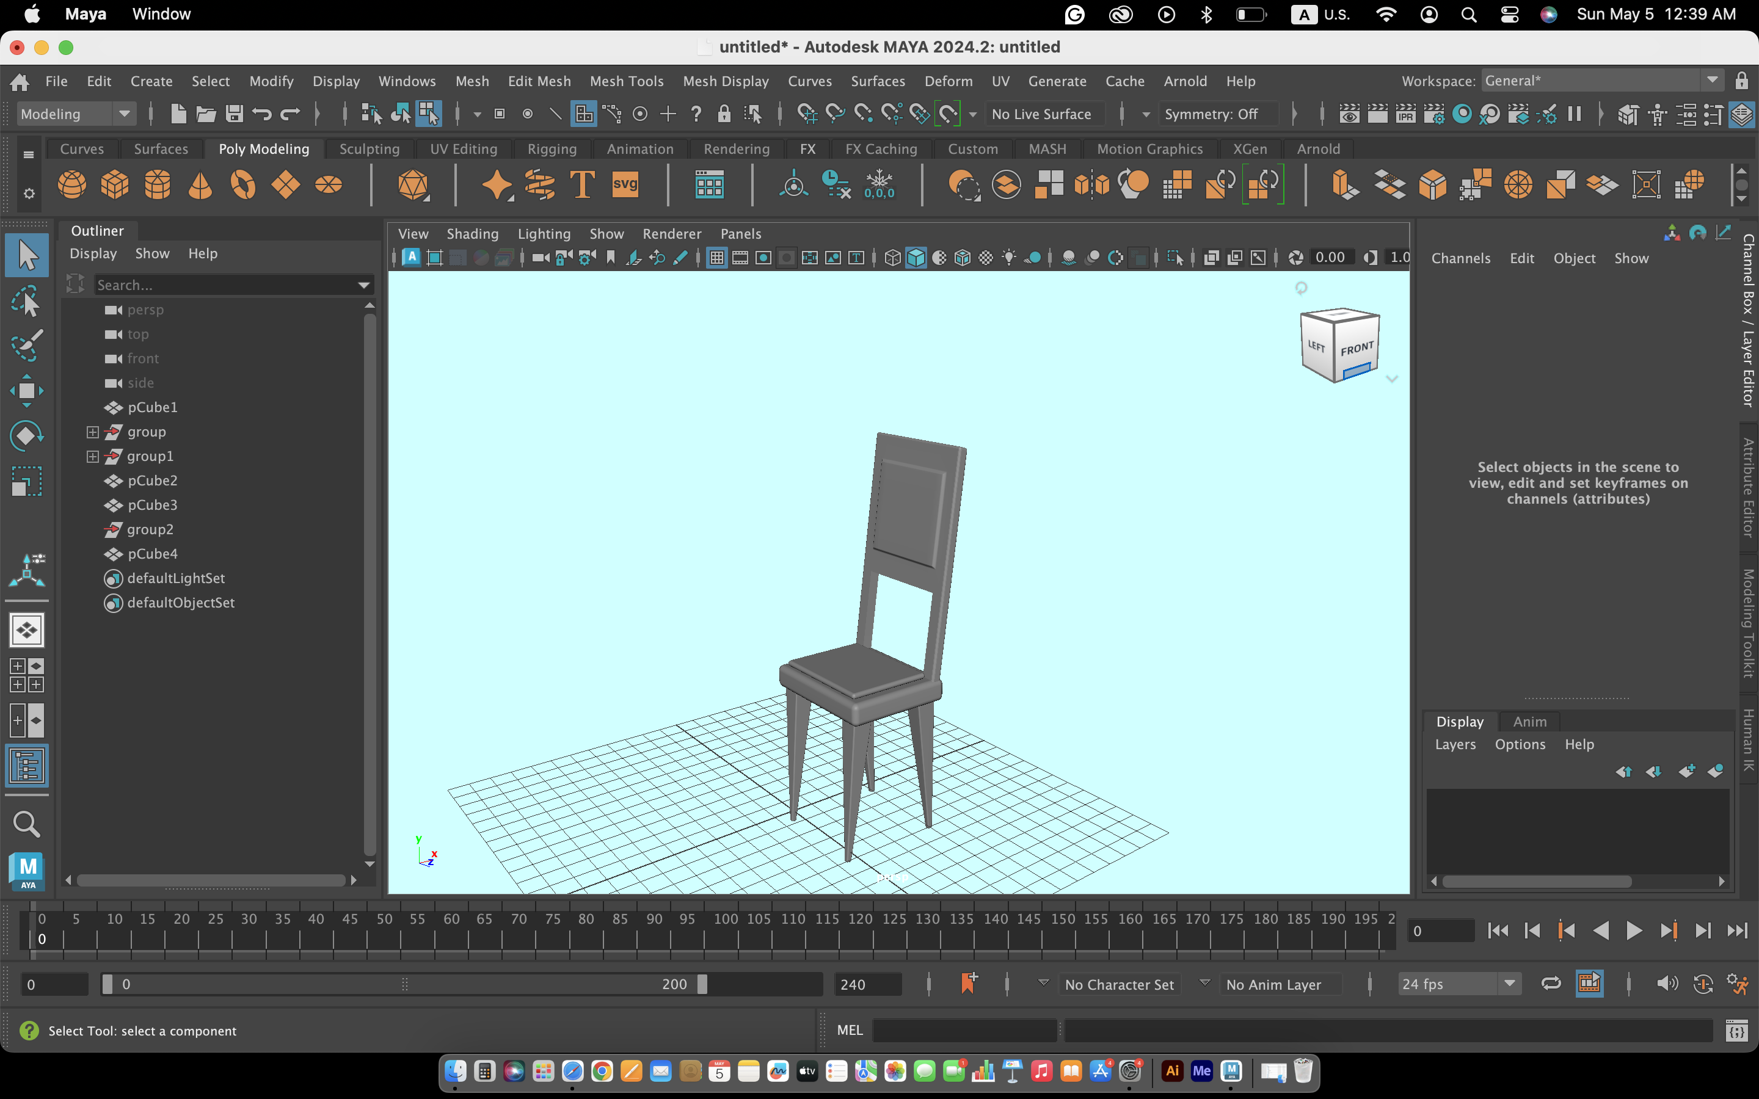
Task: Click the range slider end handle
Action: (x=702, y=984)
